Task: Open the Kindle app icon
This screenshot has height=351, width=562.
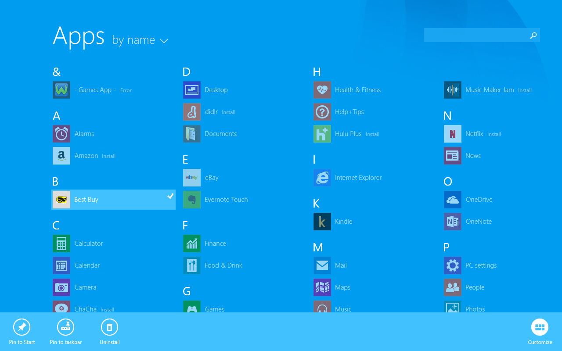Action: point(322,222)
